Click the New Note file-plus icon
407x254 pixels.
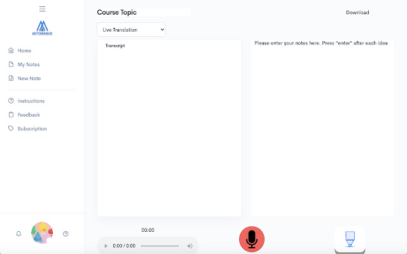pyautogui.click(x=11, y=78)
